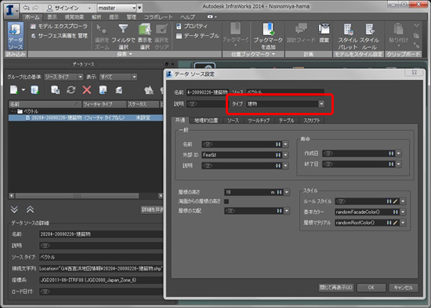Switch to the 地理的位置 tab
The image size is (431, 308).
[x=206, y=121]
